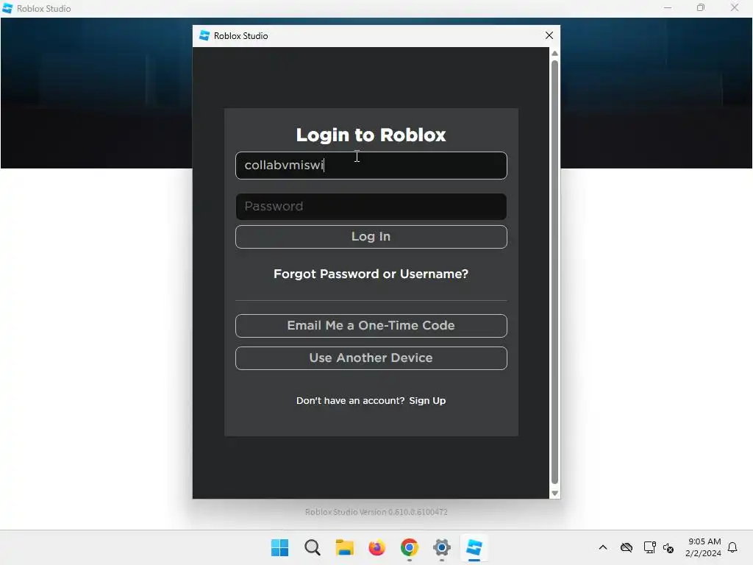This screenshot has width=753, height=565.
Task: Restore down the main Roblox Studio window
Action: point(701,8)
